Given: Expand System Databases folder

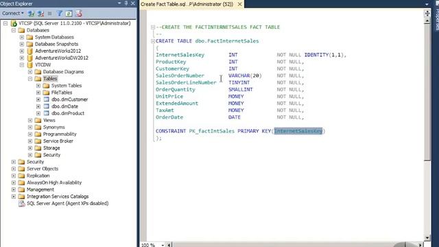Looking at the screenshot, I should pos(22,37).
